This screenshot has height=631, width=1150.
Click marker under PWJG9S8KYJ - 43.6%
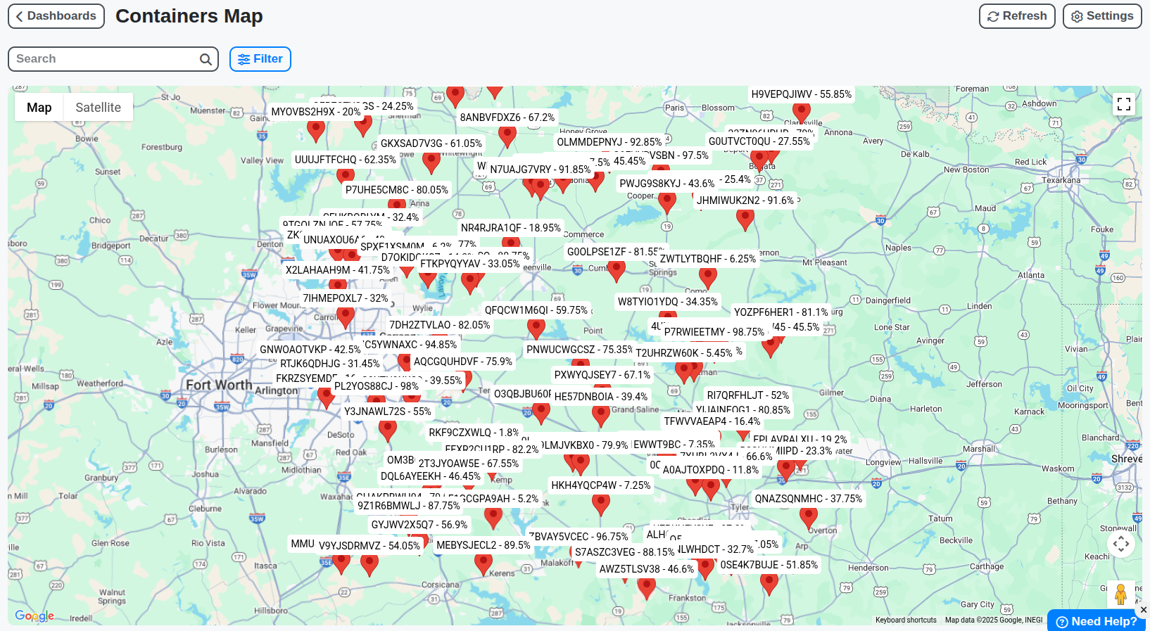(667, 203)
